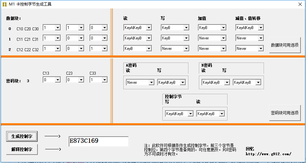Viewport: 306px width, 163px height.
Task: Open the C10 dropdown for block 0
Action: [x=58, y=28]
